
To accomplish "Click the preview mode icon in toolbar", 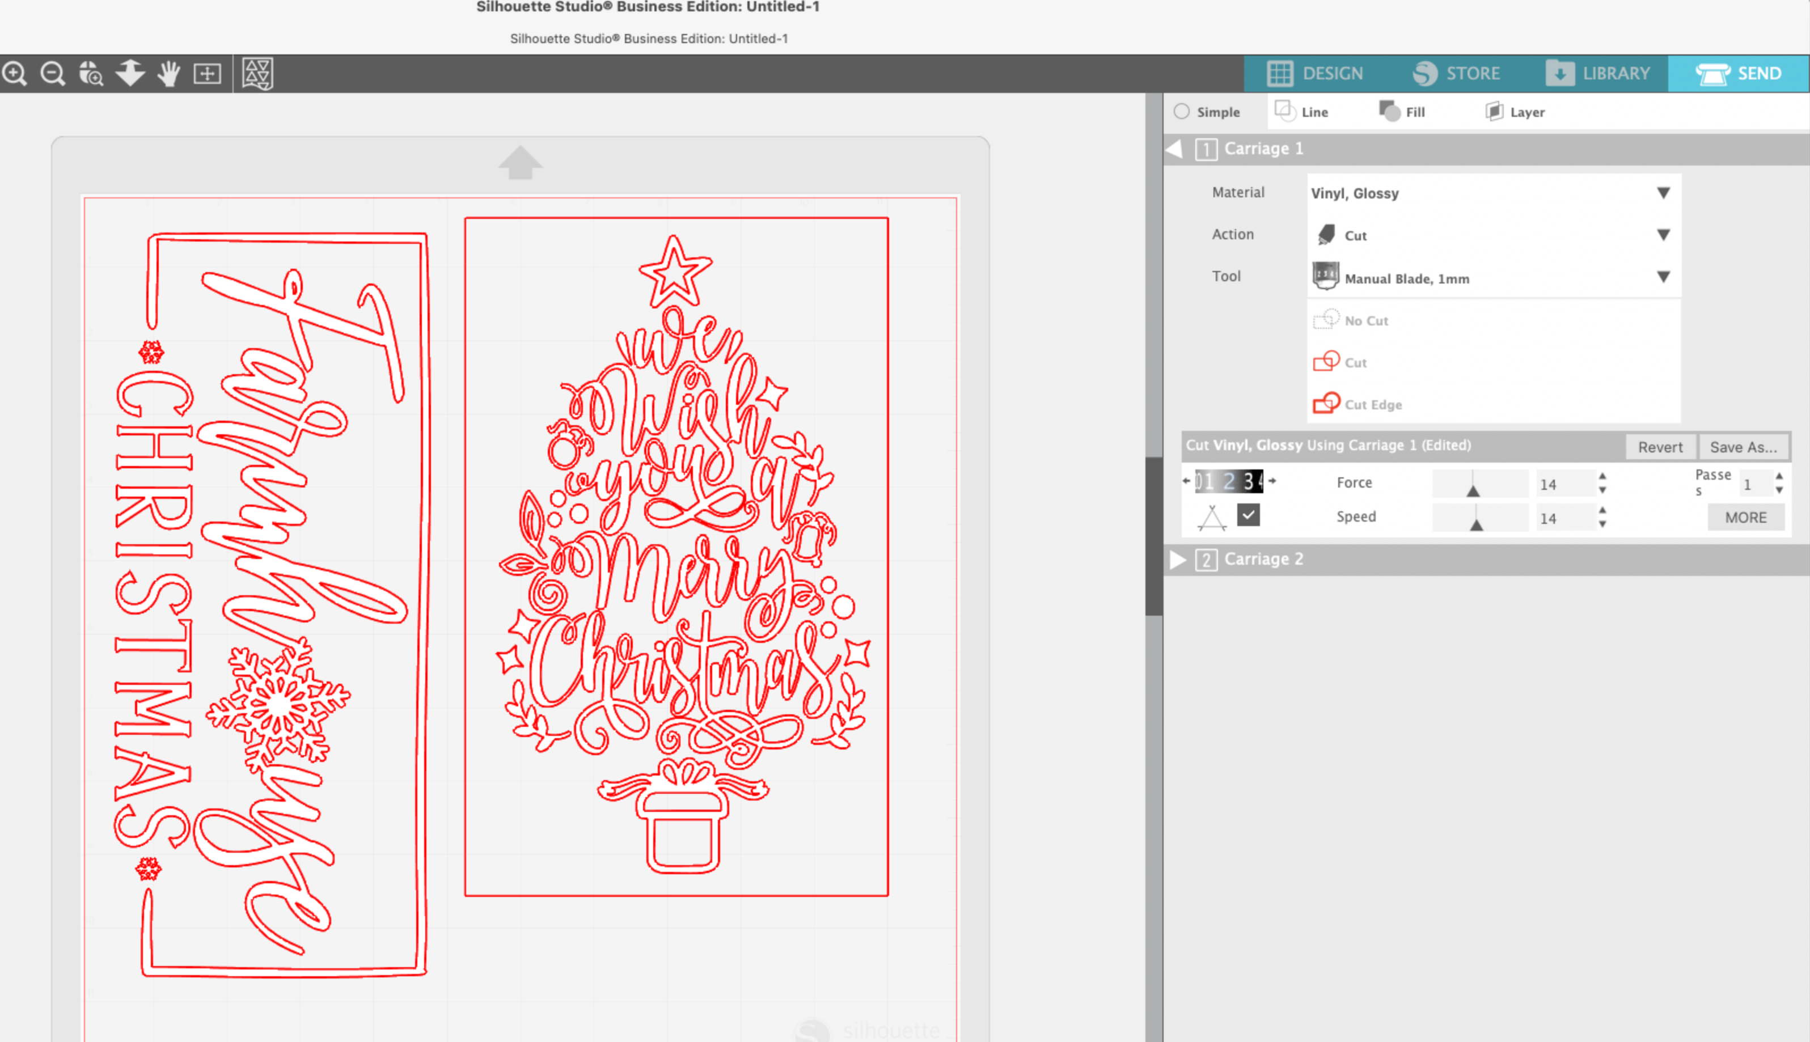I will [257, 73].
